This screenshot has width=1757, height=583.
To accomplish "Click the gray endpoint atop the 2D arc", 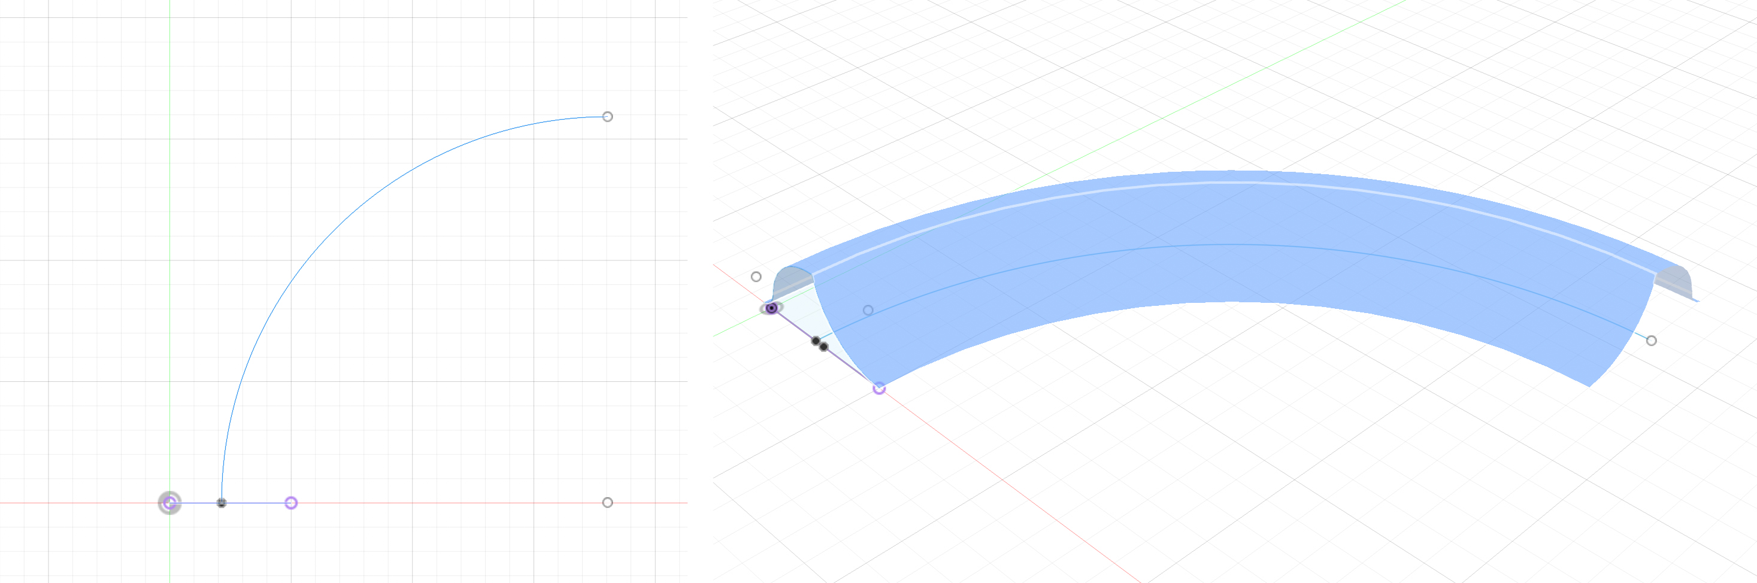I will coord(608,117).
